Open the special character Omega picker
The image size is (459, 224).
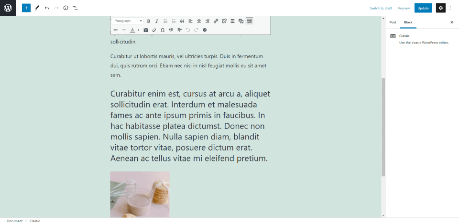(163, 30)
